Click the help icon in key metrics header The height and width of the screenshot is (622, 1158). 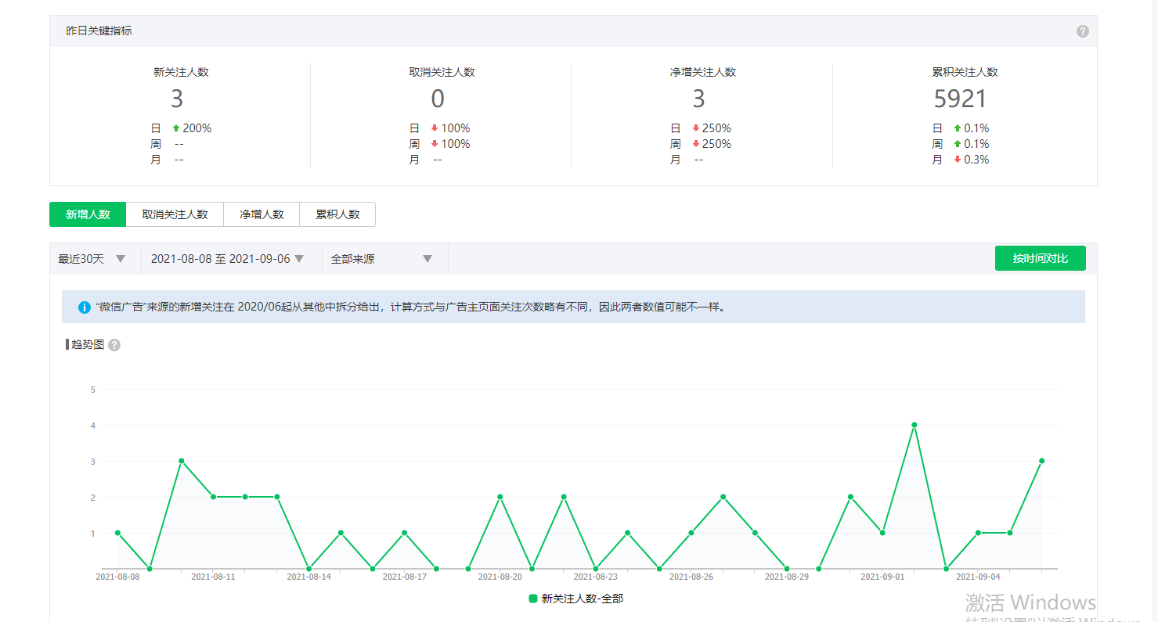[1082, 31]
